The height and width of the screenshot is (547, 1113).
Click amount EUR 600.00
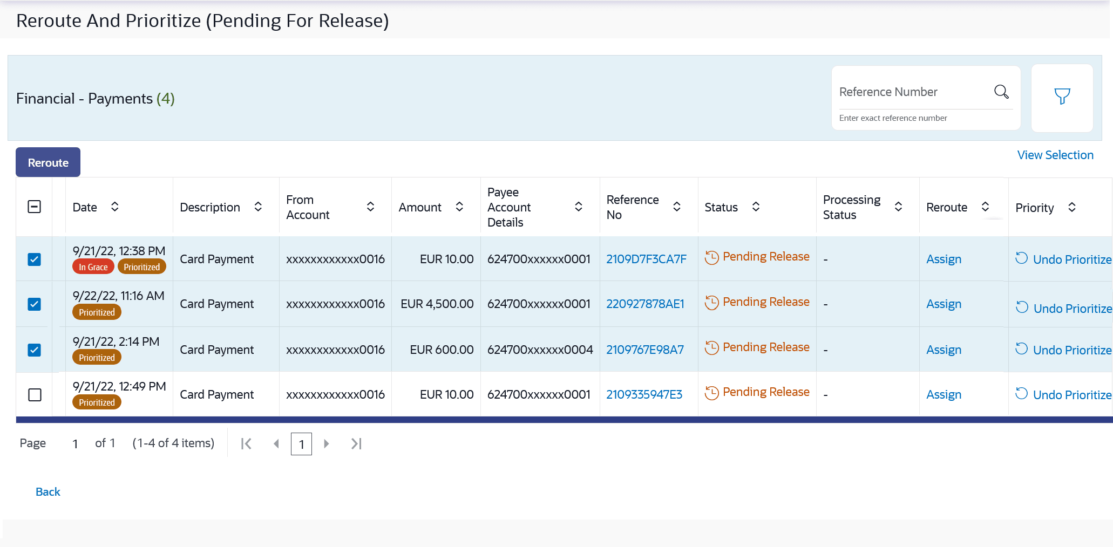pyautogui.click(x=442, y=350)
